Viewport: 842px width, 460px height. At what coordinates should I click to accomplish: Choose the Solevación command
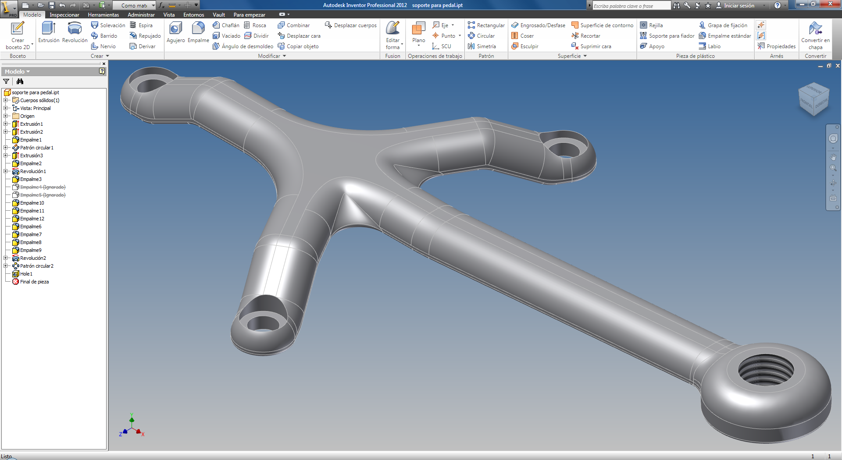pos(108,25)
